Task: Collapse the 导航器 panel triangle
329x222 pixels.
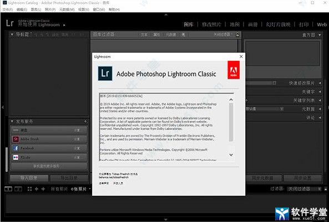Action: point(12,34)
